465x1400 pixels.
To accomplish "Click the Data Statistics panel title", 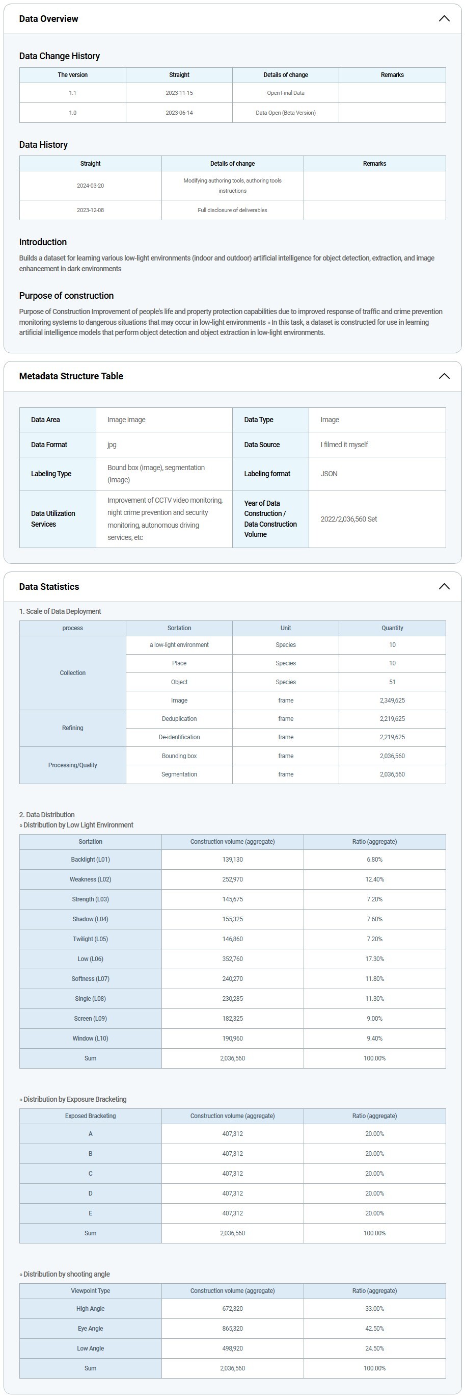I will pyautogui.click(x=49, y=586).
